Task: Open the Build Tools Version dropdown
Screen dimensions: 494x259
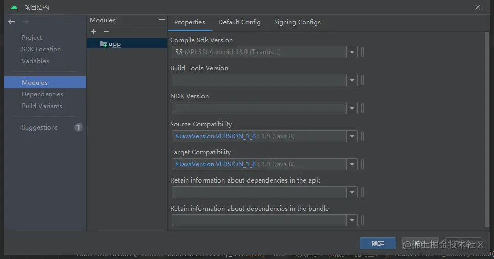Action: [x=352, y=80]
